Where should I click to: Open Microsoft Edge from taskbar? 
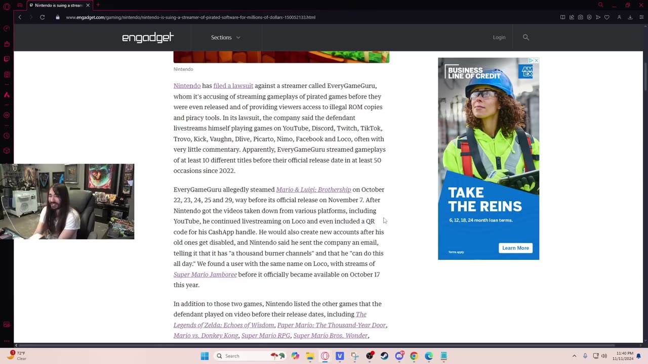pyautogui.click(x=429, y=356)
